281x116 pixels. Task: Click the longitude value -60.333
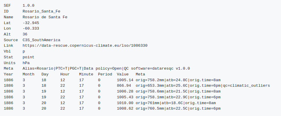[x=31, y=28]
